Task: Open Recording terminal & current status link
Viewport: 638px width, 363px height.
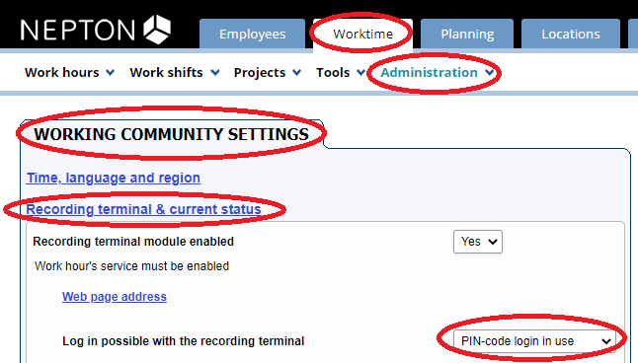Action: 143,209
